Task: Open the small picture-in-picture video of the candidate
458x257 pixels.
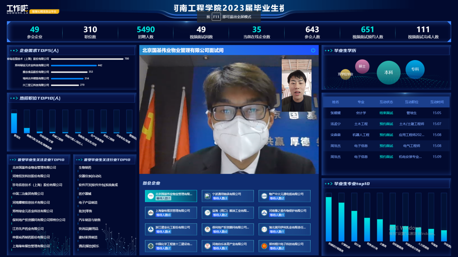Action: coord(297,85)
